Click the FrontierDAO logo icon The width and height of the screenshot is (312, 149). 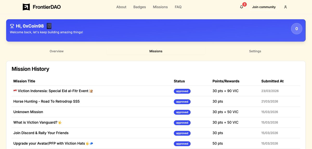26,7
